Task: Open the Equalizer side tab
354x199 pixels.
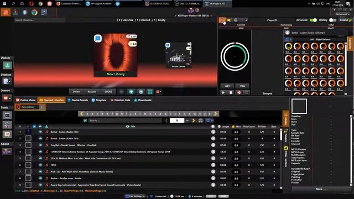Action: pos(350,43)
